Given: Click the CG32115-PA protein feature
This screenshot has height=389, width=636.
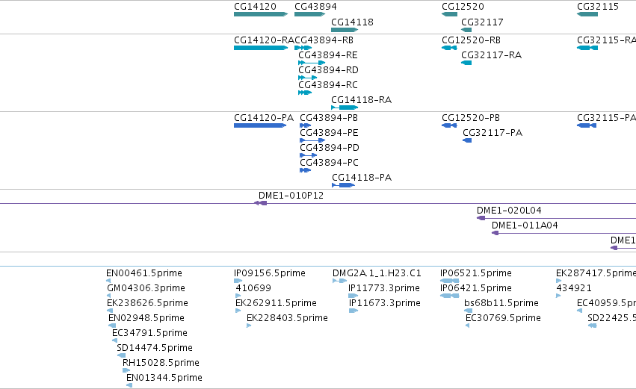Looking at the screenshot, I should 587,125.
